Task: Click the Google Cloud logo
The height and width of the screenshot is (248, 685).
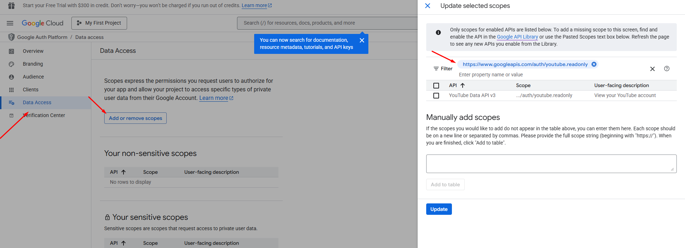Action: click(42, 23)
